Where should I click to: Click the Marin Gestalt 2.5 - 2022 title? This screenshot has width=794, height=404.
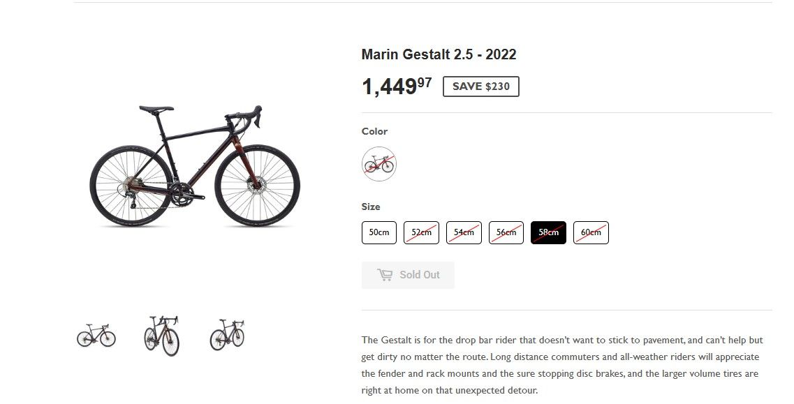click(x=439, y=54)
